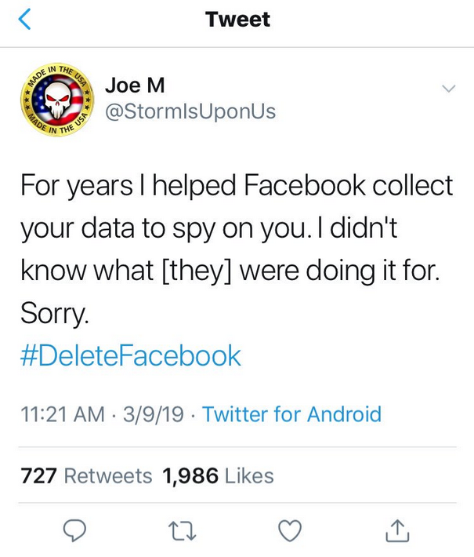Open the #DeleteFacebook hashtag
The width and height of the screenshot is (474, 557).
(x=130, y=355)
